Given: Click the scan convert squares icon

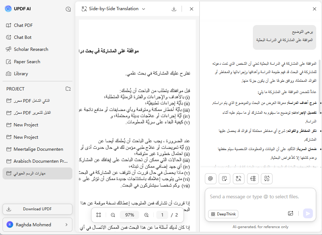Looking at the screenshot, I should tap(267, 179).
